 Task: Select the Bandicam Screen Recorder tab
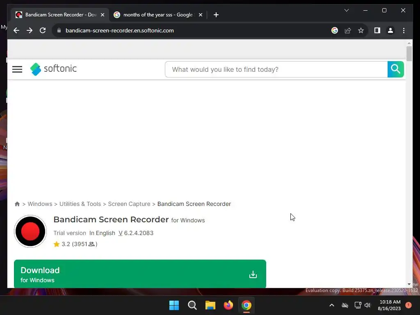[x=59, y=15]
